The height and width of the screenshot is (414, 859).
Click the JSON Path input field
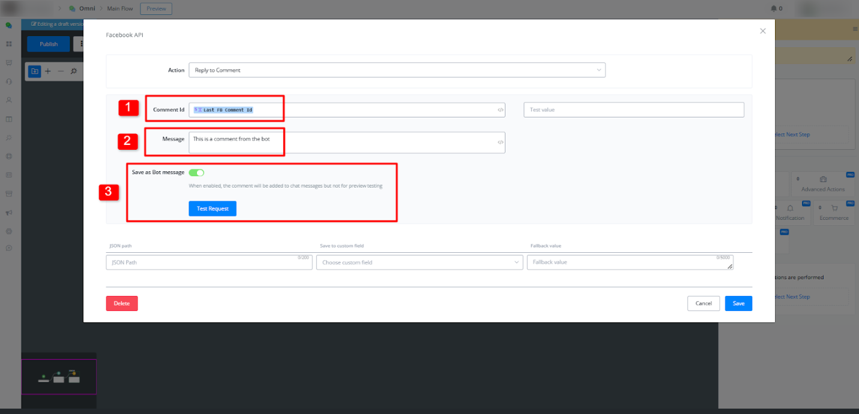208,262
